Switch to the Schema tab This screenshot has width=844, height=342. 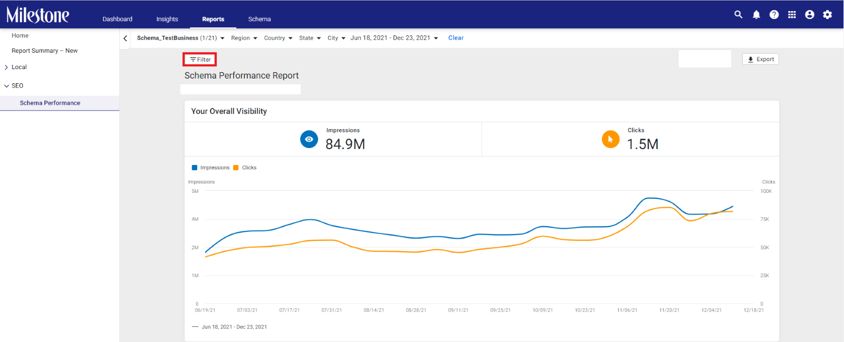[260, 19]
